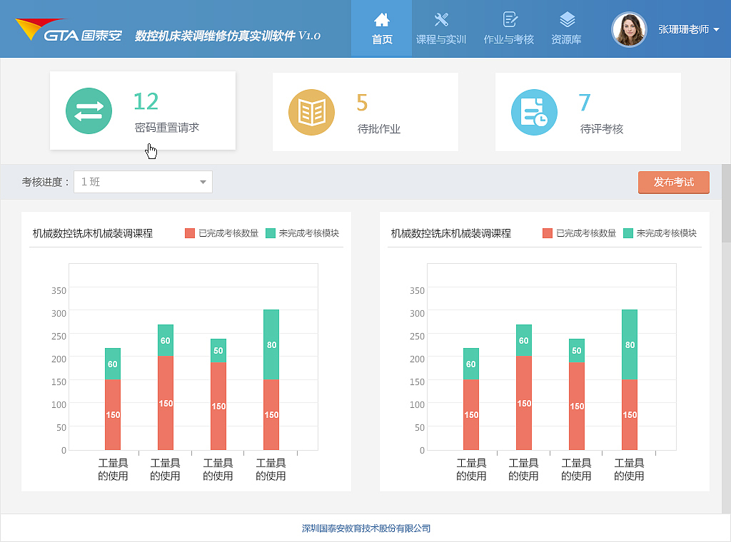Toggle 未完成考核模块 legend swatch in right chart
731x542 pixels.
point(628,233)
